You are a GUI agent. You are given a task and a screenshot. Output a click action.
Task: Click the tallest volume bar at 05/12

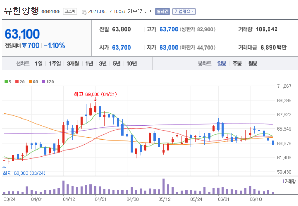[164, 186]
